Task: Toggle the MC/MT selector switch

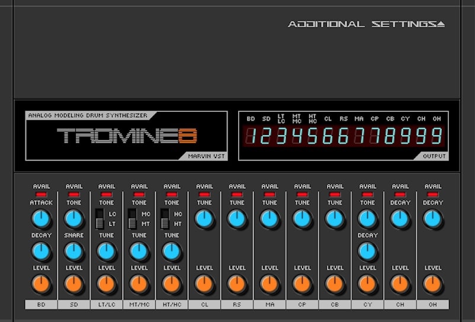Action: (132, 219)
